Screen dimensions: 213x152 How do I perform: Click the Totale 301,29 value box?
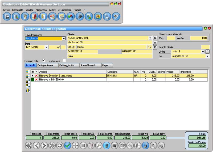[x=197, y=138]
